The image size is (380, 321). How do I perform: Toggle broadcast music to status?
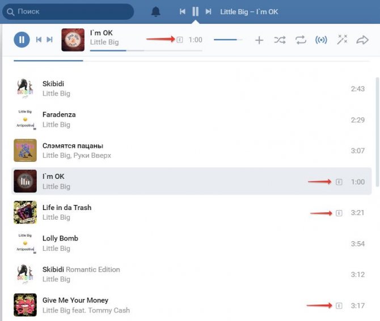pyautogui.click(x=321, y=40)
